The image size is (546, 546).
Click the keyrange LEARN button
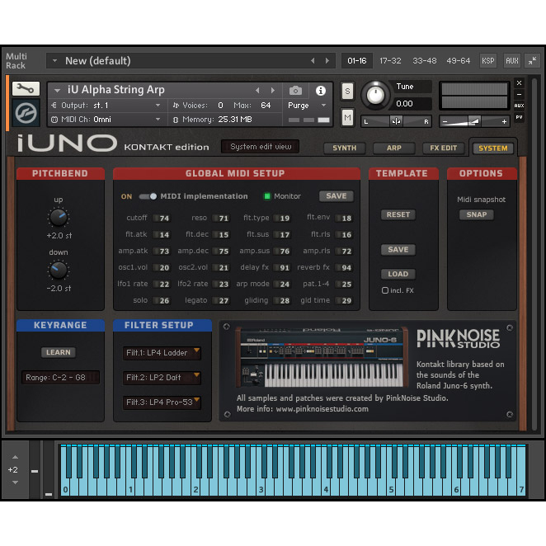pyautogui.click(x=59, y=352)
